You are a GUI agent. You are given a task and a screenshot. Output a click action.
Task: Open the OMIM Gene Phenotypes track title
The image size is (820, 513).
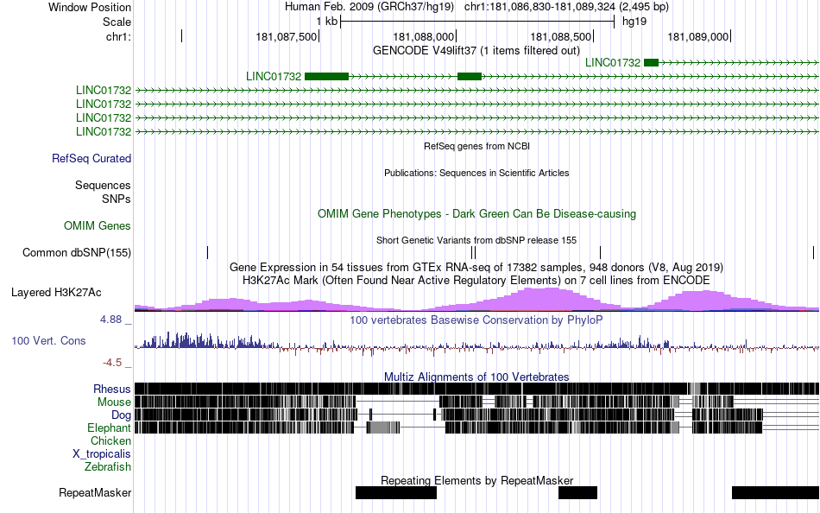coord(476,213)
